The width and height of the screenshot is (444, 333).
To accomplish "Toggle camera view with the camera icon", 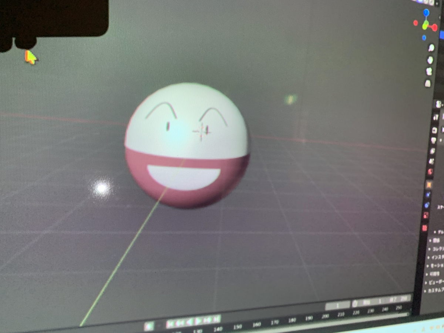I will point(429,71).
